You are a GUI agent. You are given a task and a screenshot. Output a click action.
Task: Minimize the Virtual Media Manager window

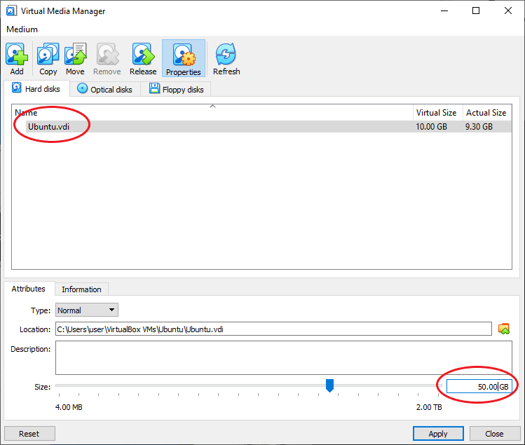444,11
